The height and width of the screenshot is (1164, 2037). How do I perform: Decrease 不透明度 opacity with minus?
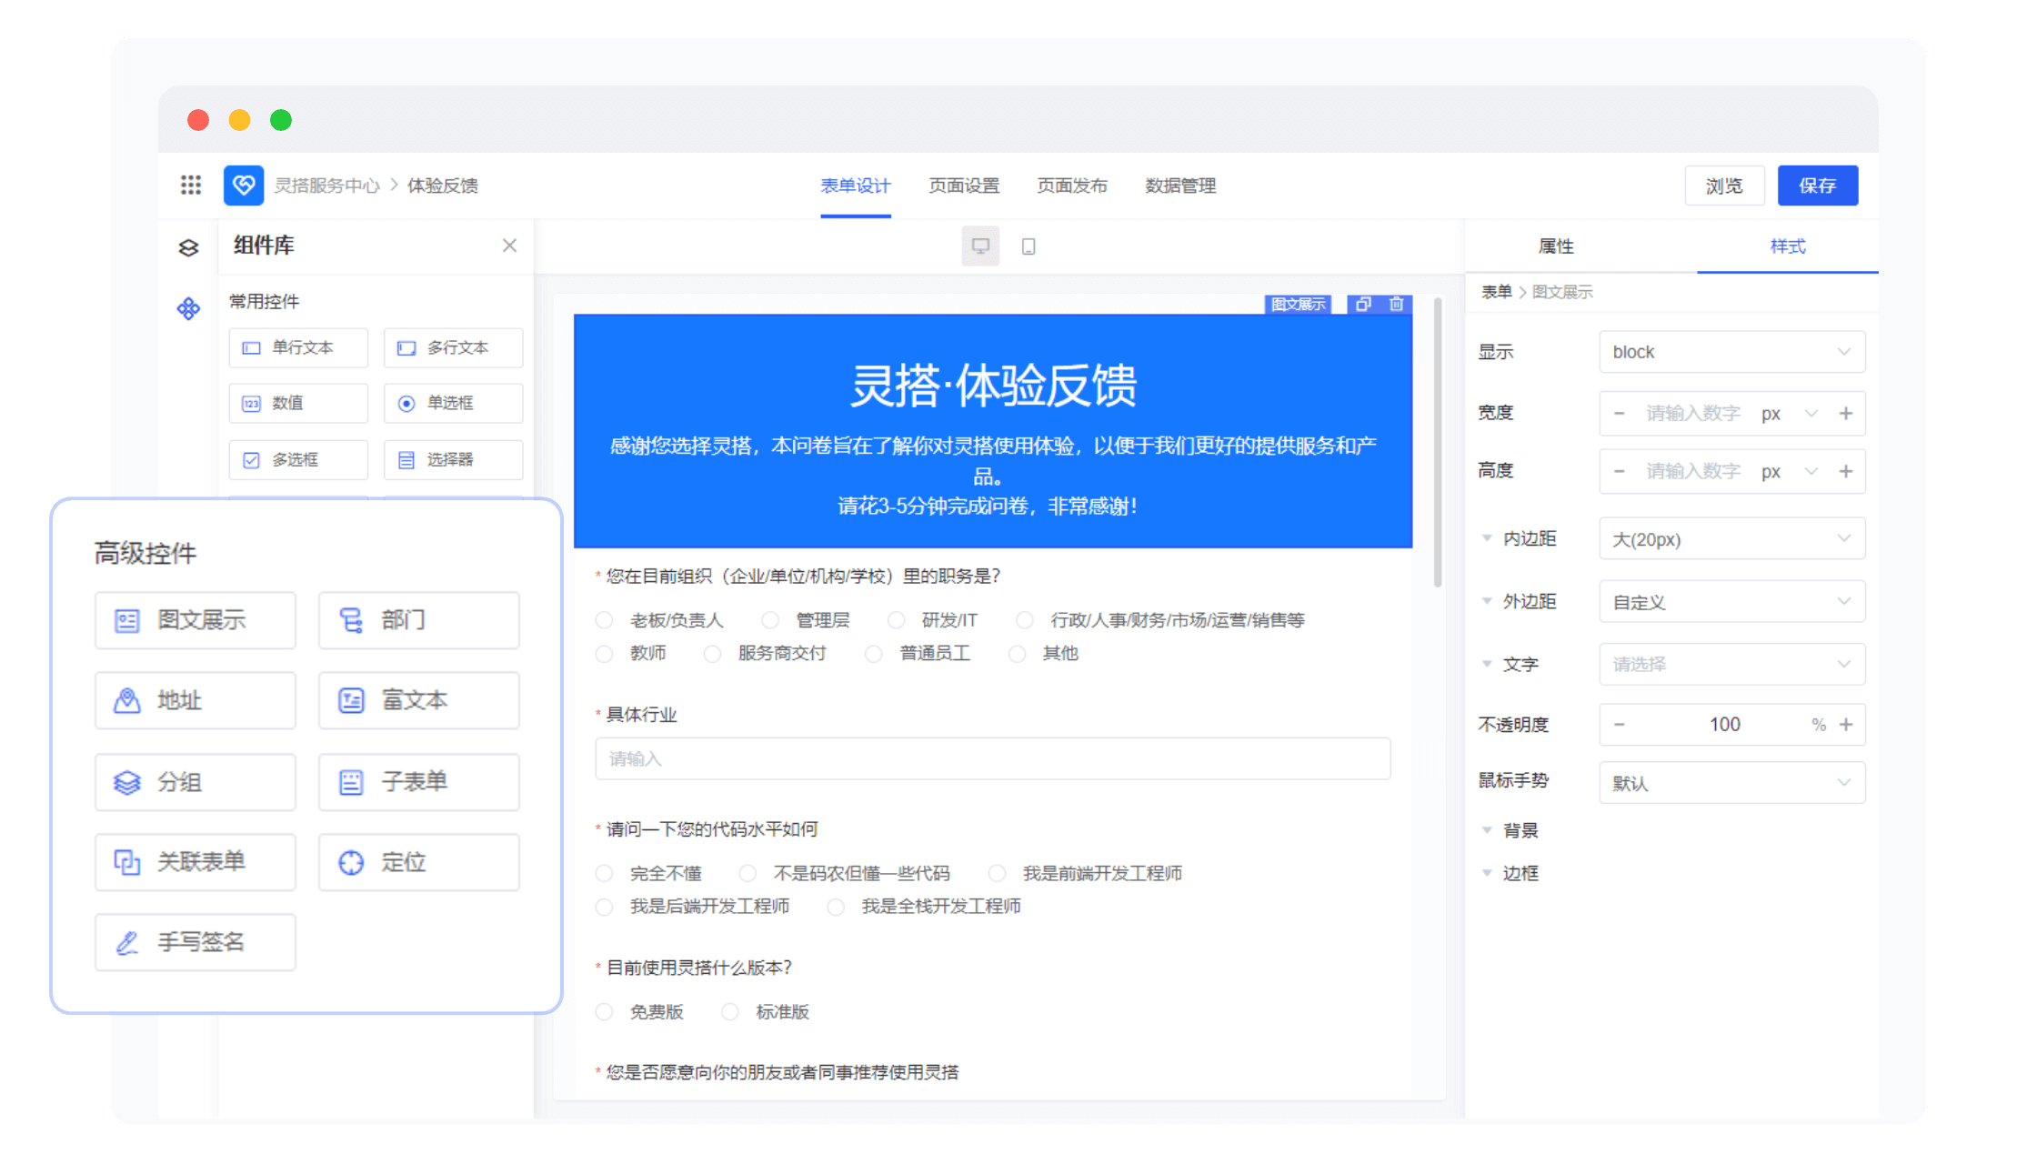coord(1619,725)
